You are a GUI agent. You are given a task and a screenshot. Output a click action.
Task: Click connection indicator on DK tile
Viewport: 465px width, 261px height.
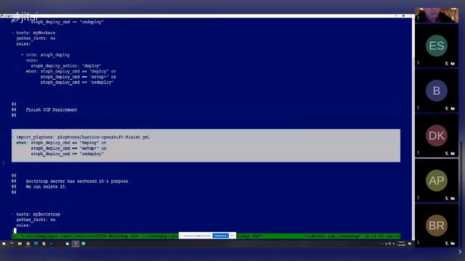click(418, 153)
